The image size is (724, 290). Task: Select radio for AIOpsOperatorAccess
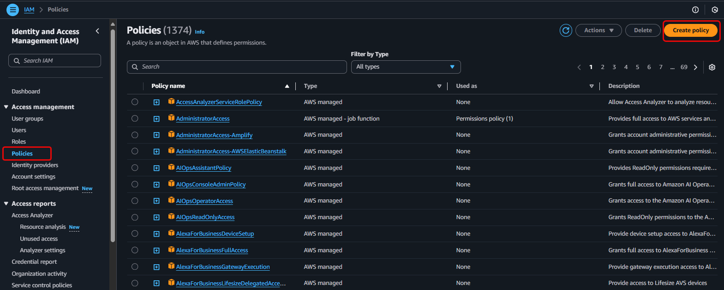pyautogui.click(x=135, y=201)
